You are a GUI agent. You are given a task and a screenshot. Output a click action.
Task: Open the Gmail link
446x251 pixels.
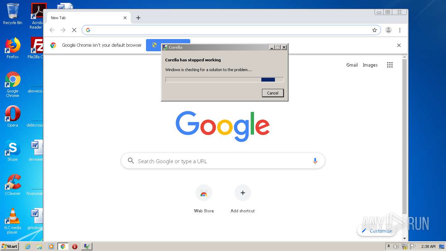coord(352,65)
